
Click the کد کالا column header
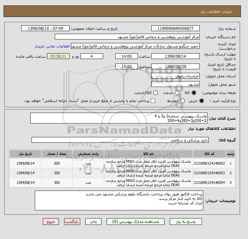coord(209,154)
